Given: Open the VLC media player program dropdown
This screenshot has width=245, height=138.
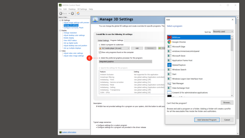Looking at the screenshot, I should [x=114, y=48].
